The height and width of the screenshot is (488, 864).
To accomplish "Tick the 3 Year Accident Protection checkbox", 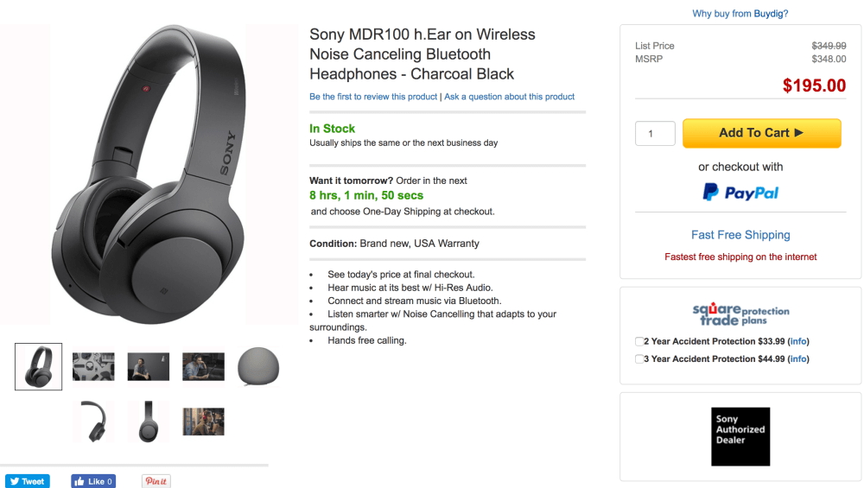I will tap(638, 358).
